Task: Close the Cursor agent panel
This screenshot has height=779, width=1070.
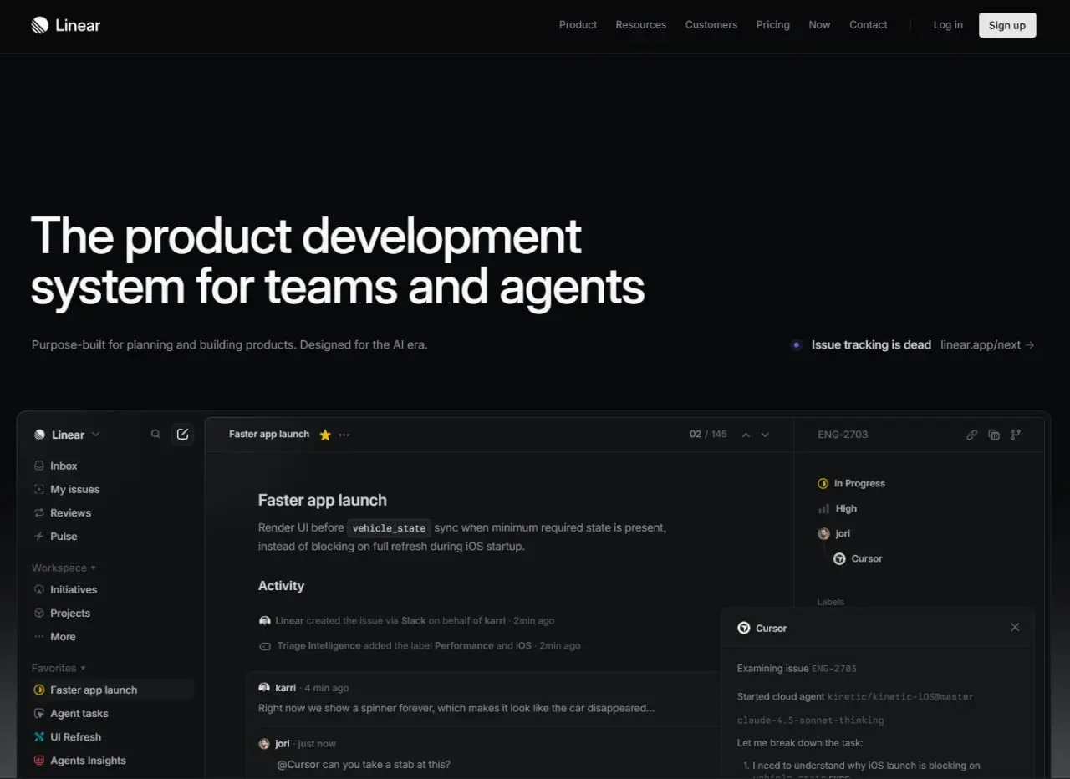Action: coord(1015,627)
